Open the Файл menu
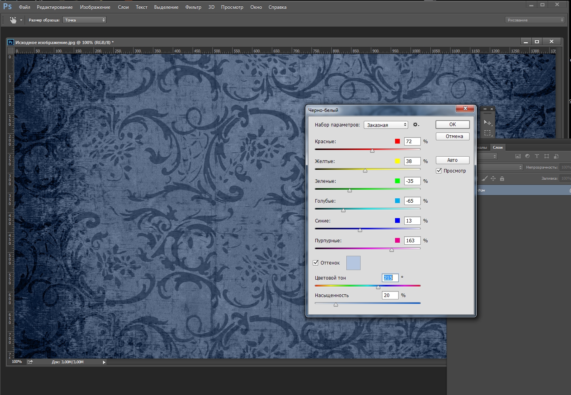This screenshot has width=571, height=395. pyautogui.click(x=25, y=7)
